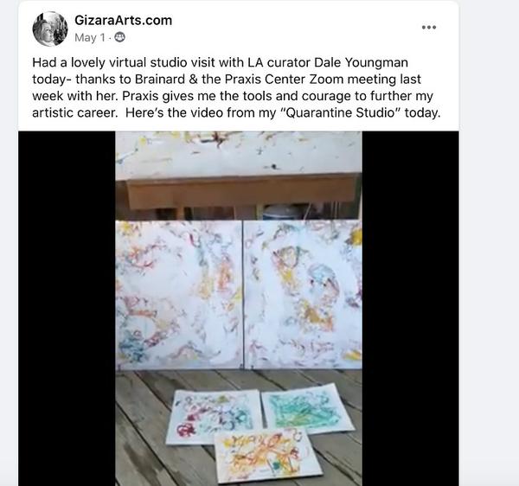Click the left large canvas painting in video
Viewport: 519px width, 486px height.
click(x=179, y=294)
